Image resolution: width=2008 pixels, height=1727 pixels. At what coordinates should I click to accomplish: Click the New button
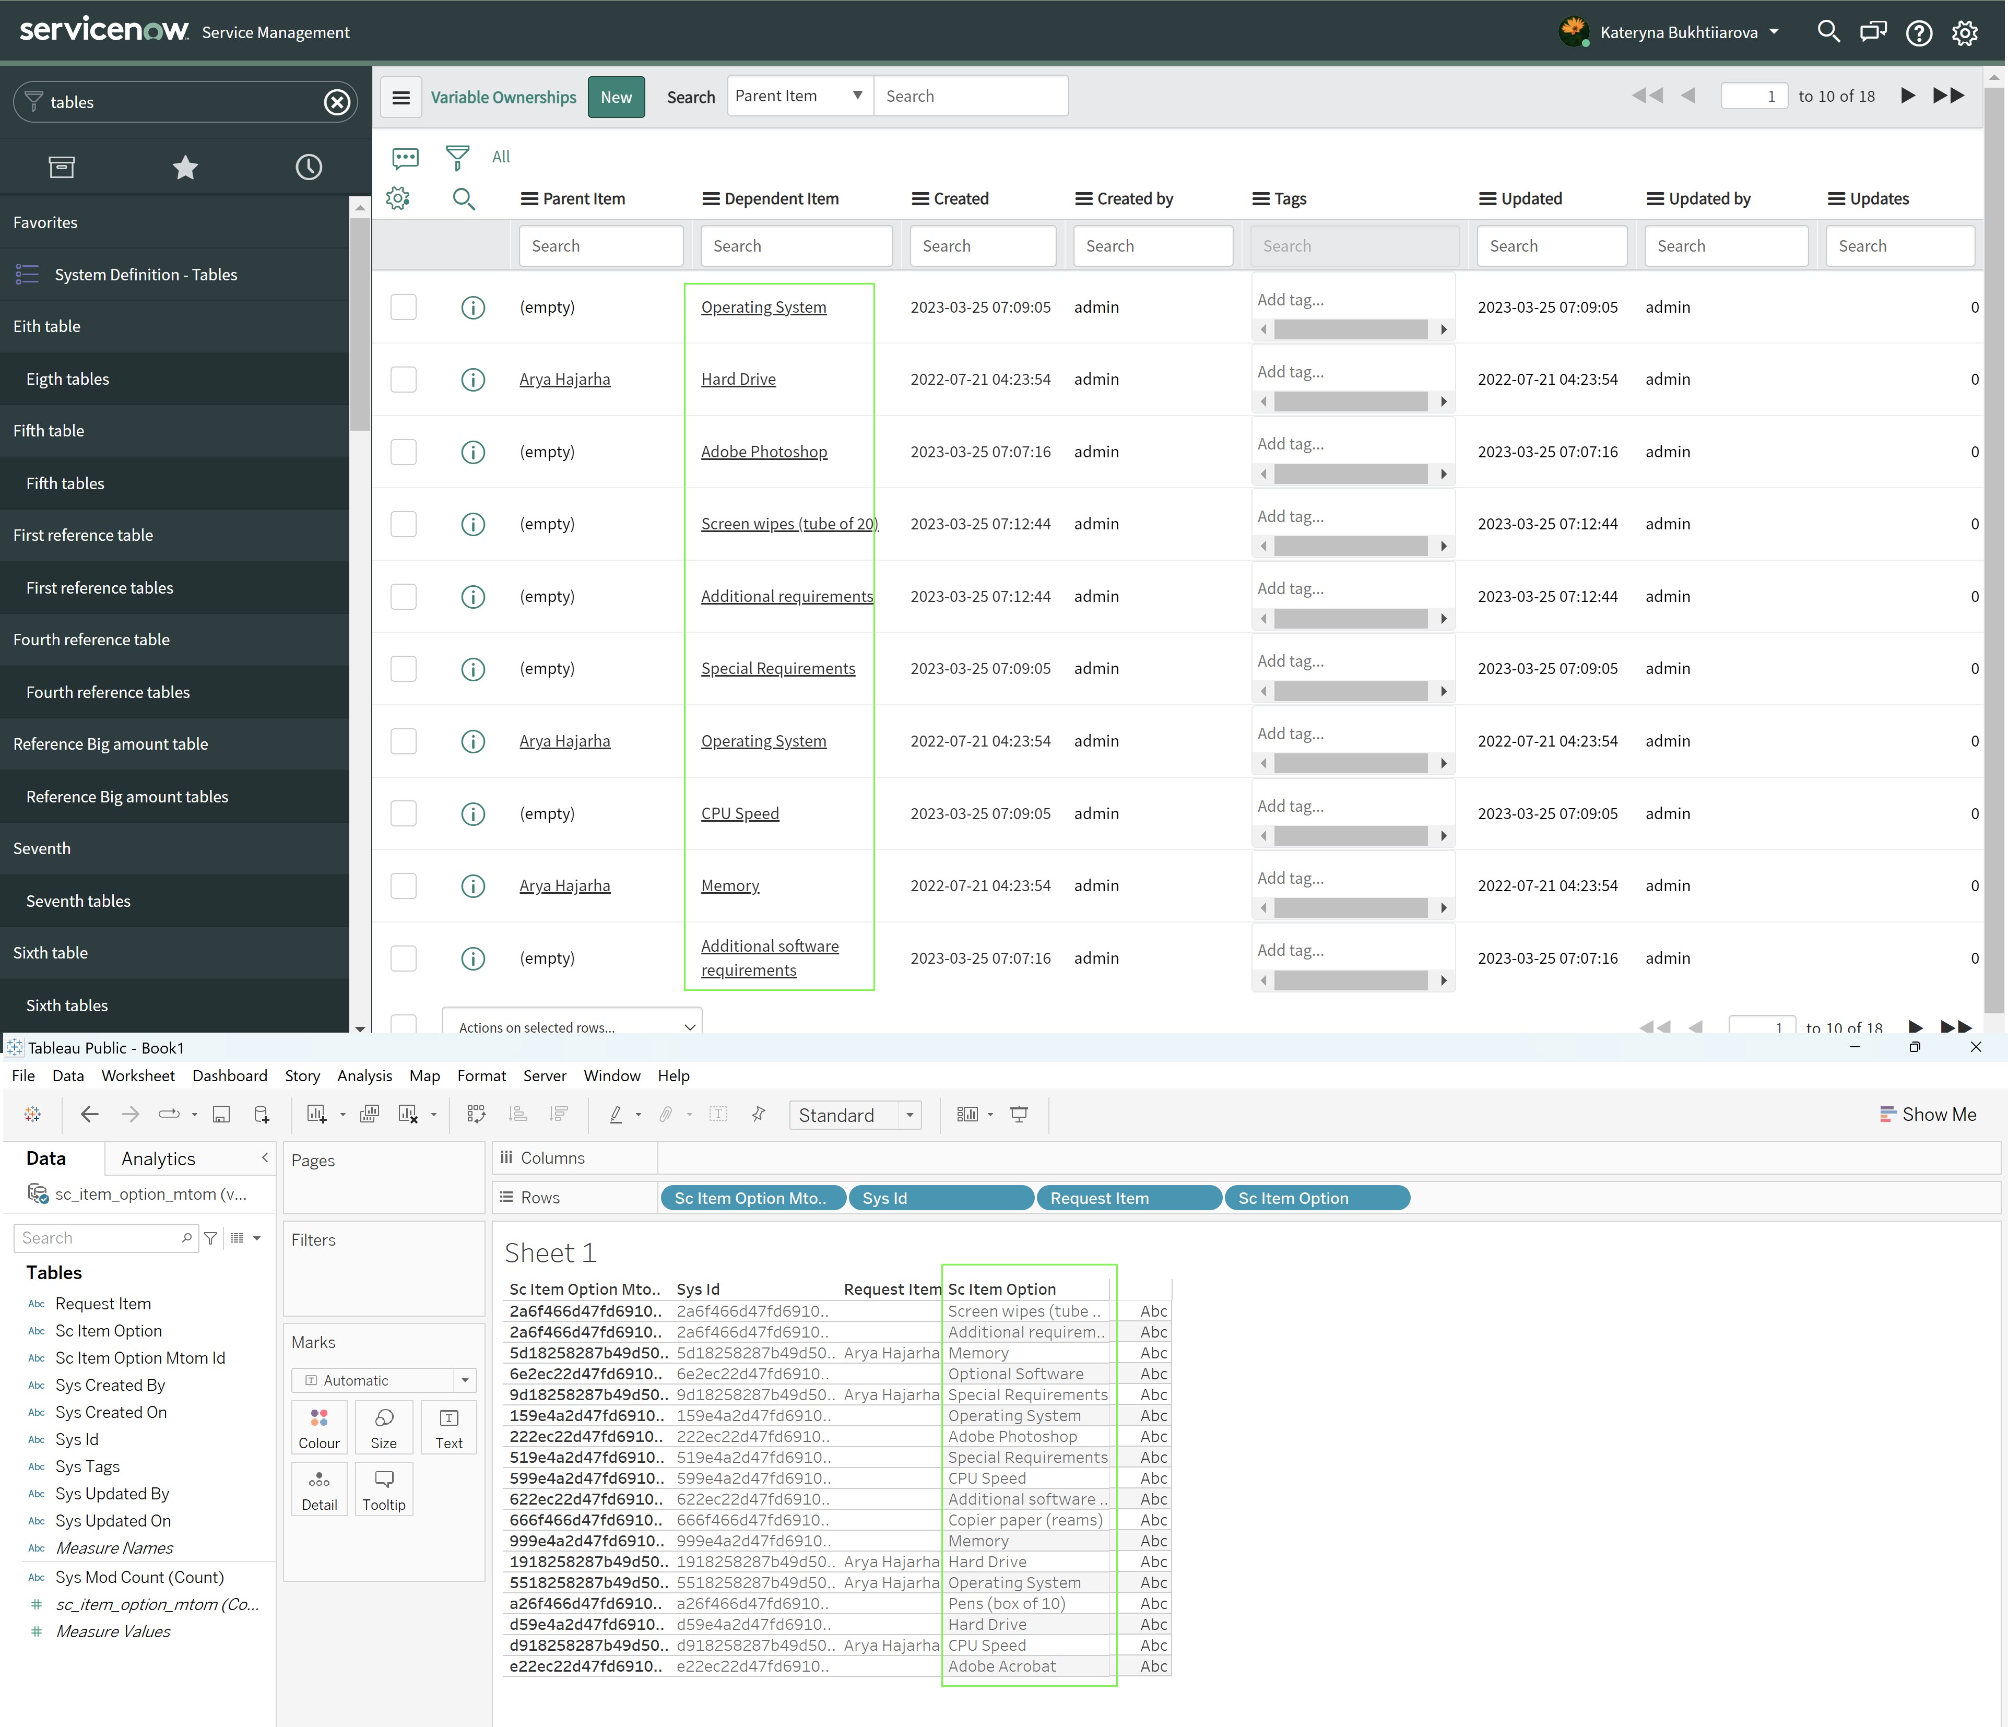[616, 97]
